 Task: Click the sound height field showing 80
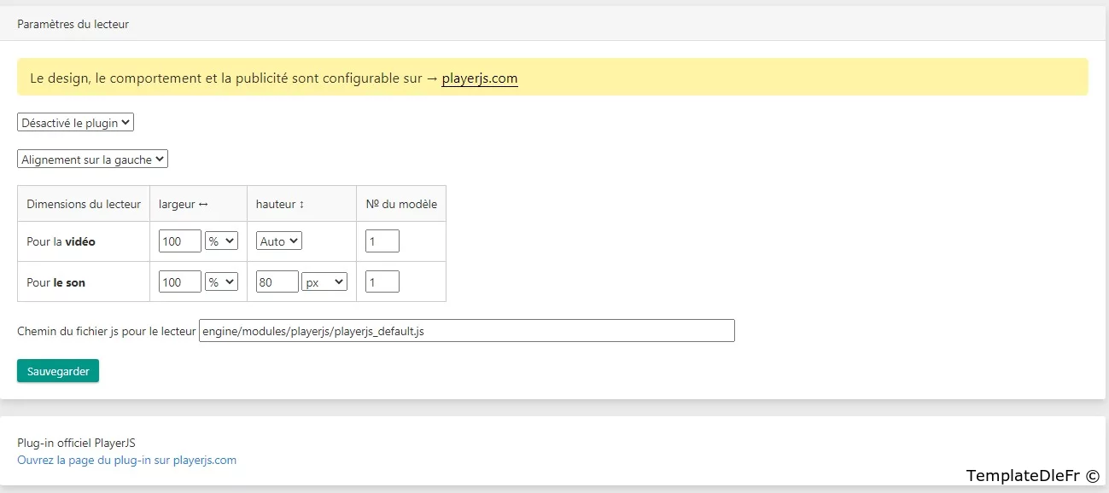[x=277, y=282]
